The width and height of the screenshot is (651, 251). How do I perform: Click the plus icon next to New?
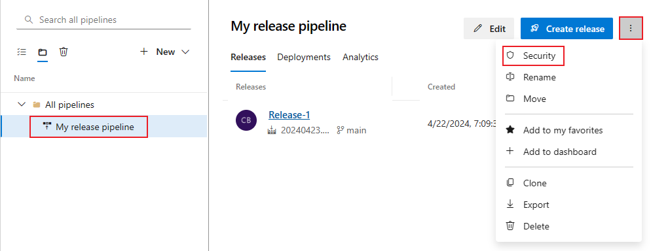(143, 52)
